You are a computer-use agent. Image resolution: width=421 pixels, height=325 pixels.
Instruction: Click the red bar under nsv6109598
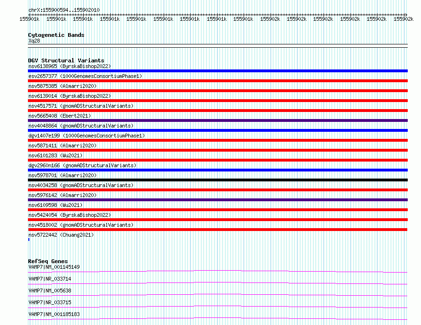[x=218, y=210]
